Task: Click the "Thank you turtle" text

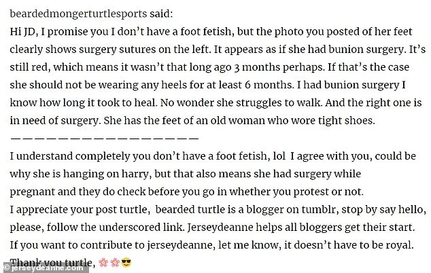Action: click(x=48, y=262)
